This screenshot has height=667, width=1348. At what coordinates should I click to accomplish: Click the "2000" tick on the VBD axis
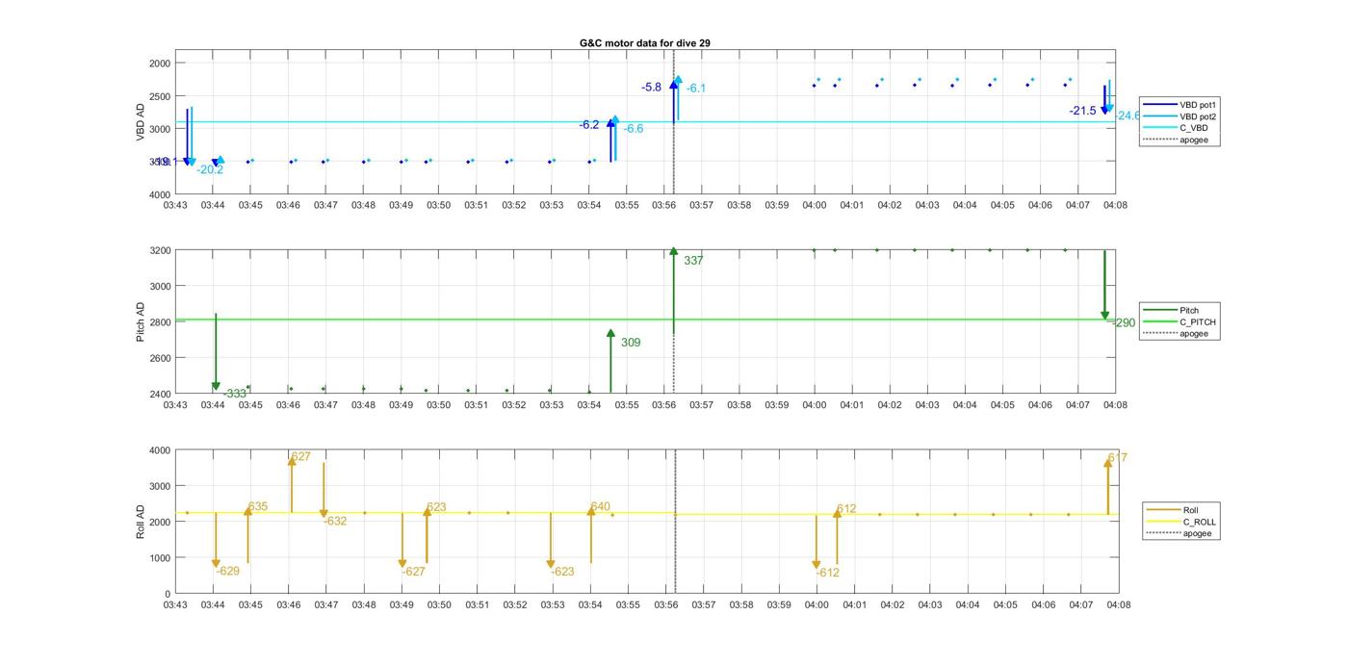pyautogui.click(x=160, y=64)
